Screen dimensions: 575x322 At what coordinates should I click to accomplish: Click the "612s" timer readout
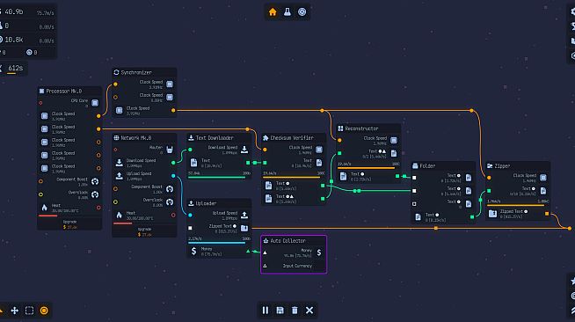coord(16,68)
